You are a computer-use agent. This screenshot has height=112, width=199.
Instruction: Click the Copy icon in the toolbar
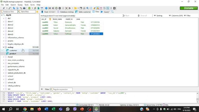pyautogui.click(x=14, y=8)
